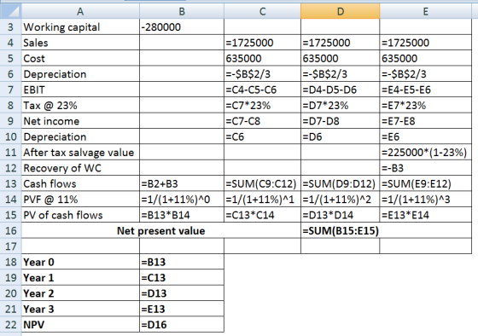Select formula =SUM(C9:C12)
Image resolution: width=478 pixels, height=336 pixels.
pos(263,183)
